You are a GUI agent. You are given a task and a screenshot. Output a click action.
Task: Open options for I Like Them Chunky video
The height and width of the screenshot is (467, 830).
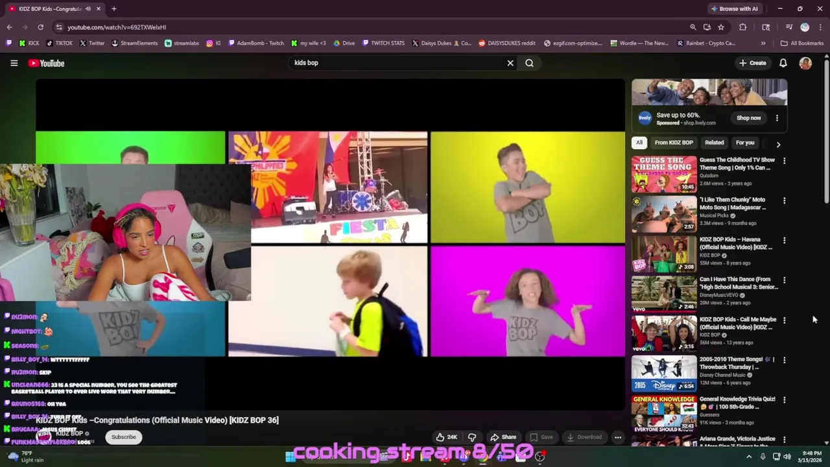(784, 201)
